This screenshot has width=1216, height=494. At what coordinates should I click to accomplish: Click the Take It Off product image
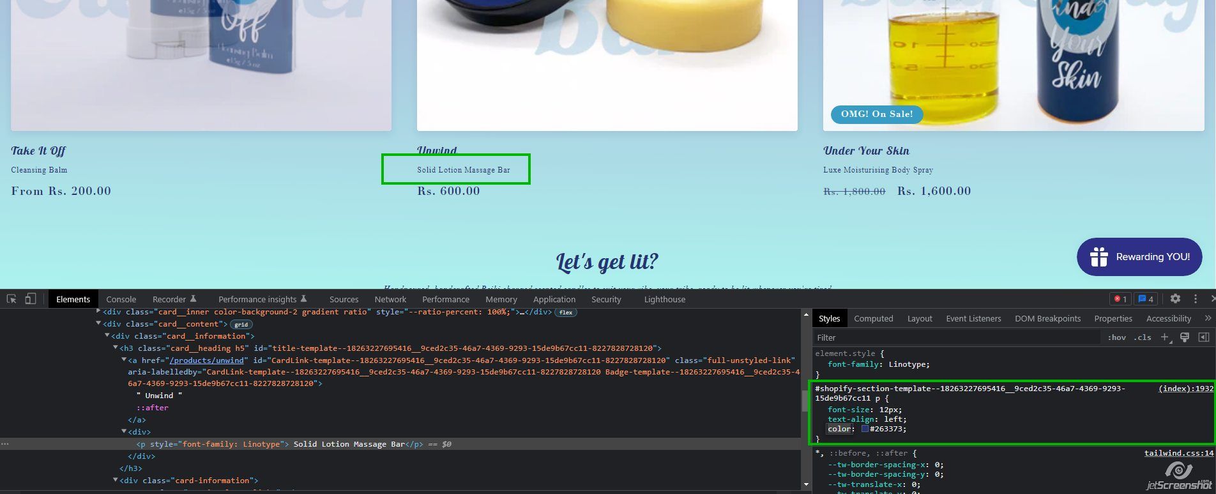tap(201, 65)
